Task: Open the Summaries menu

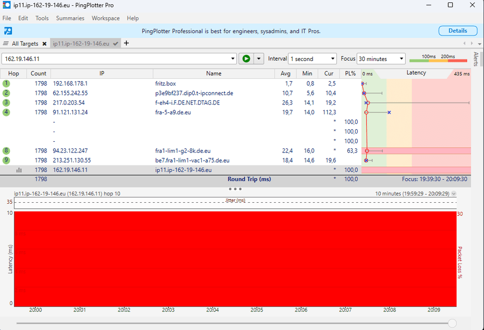Action: (x=70, y=18)
